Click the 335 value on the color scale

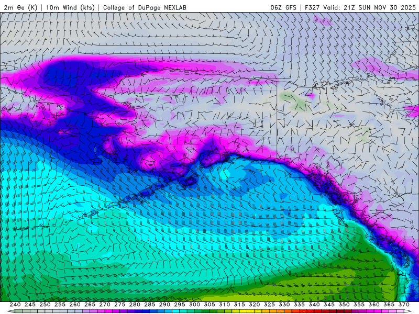(x=299, y=305)
